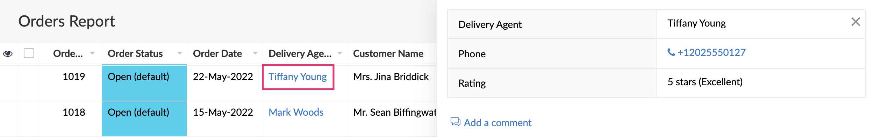Viewport: 874px width, 137px height.
Task: Expand the Order Status column dropdown
Action: [x=180, y=53]
